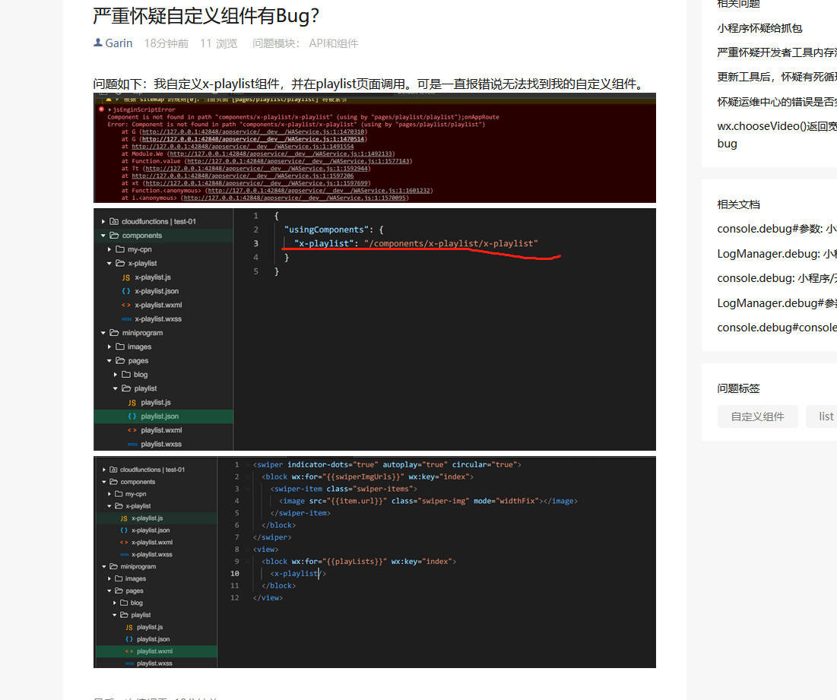Select highlighted playlist.wxml in wxml screenshot tree
Viewport: 837px width, 700px height.
tap(157, 651)
